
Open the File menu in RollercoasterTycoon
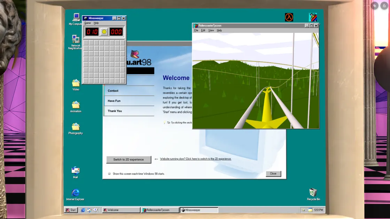pos(196,30)
